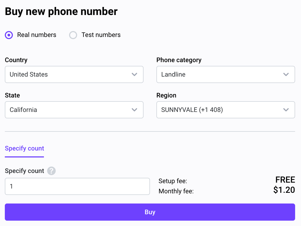Select the Test numbers radio button

coord(73,35)
